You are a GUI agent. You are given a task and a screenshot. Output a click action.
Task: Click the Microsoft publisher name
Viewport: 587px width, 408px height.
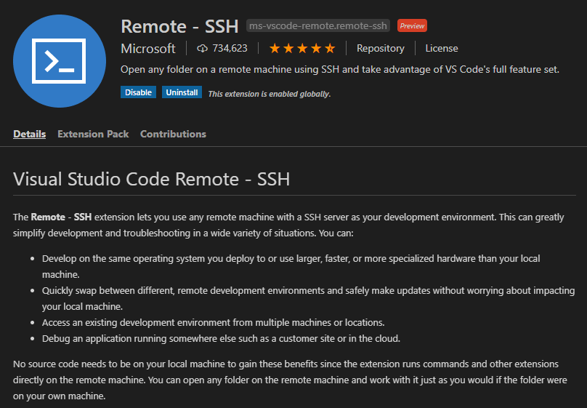(x=148, y=48)
